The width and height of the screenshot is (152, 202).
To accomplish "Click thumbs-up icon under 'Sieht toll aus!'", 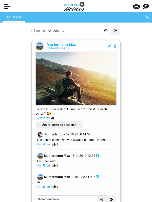I will pyautogui.click(x=54, y=165).
